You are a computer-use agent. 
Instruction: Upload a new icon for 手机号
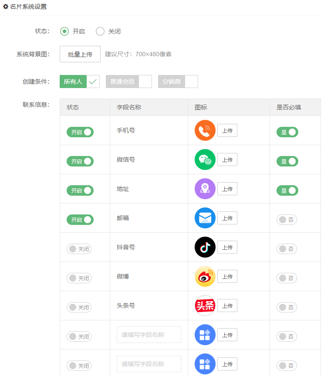227,130
